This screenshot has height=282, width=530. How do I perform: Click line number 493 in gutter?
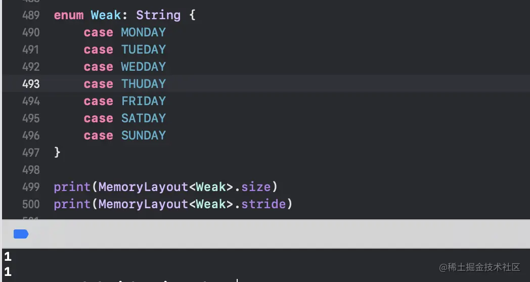click(x=31, y=84)
